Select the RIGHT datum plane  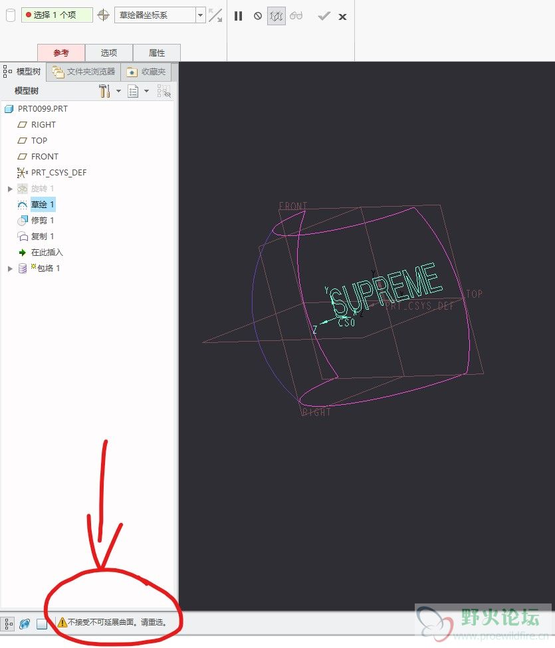(x=43, y=124)
